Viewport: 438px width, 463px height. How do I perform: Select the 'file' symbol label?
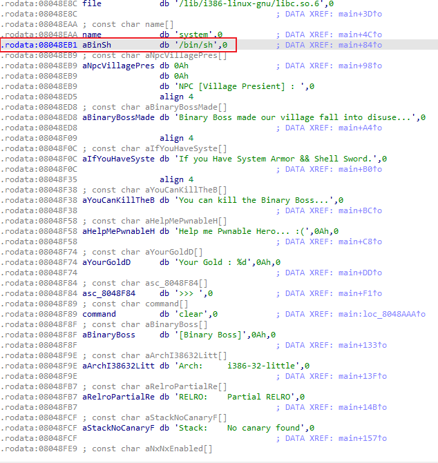92,3
